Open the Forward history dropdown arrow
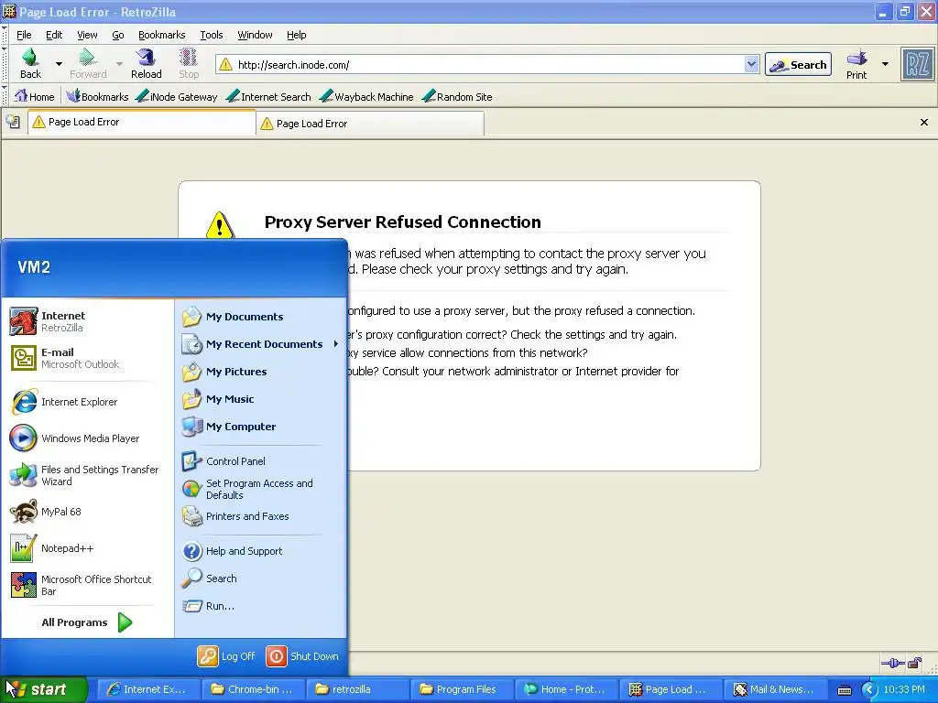The width and height of the screenshot is (938, 703). click(x=119, y=63)
